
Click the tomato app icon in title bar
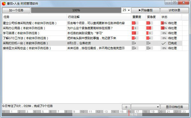[4, 4]
